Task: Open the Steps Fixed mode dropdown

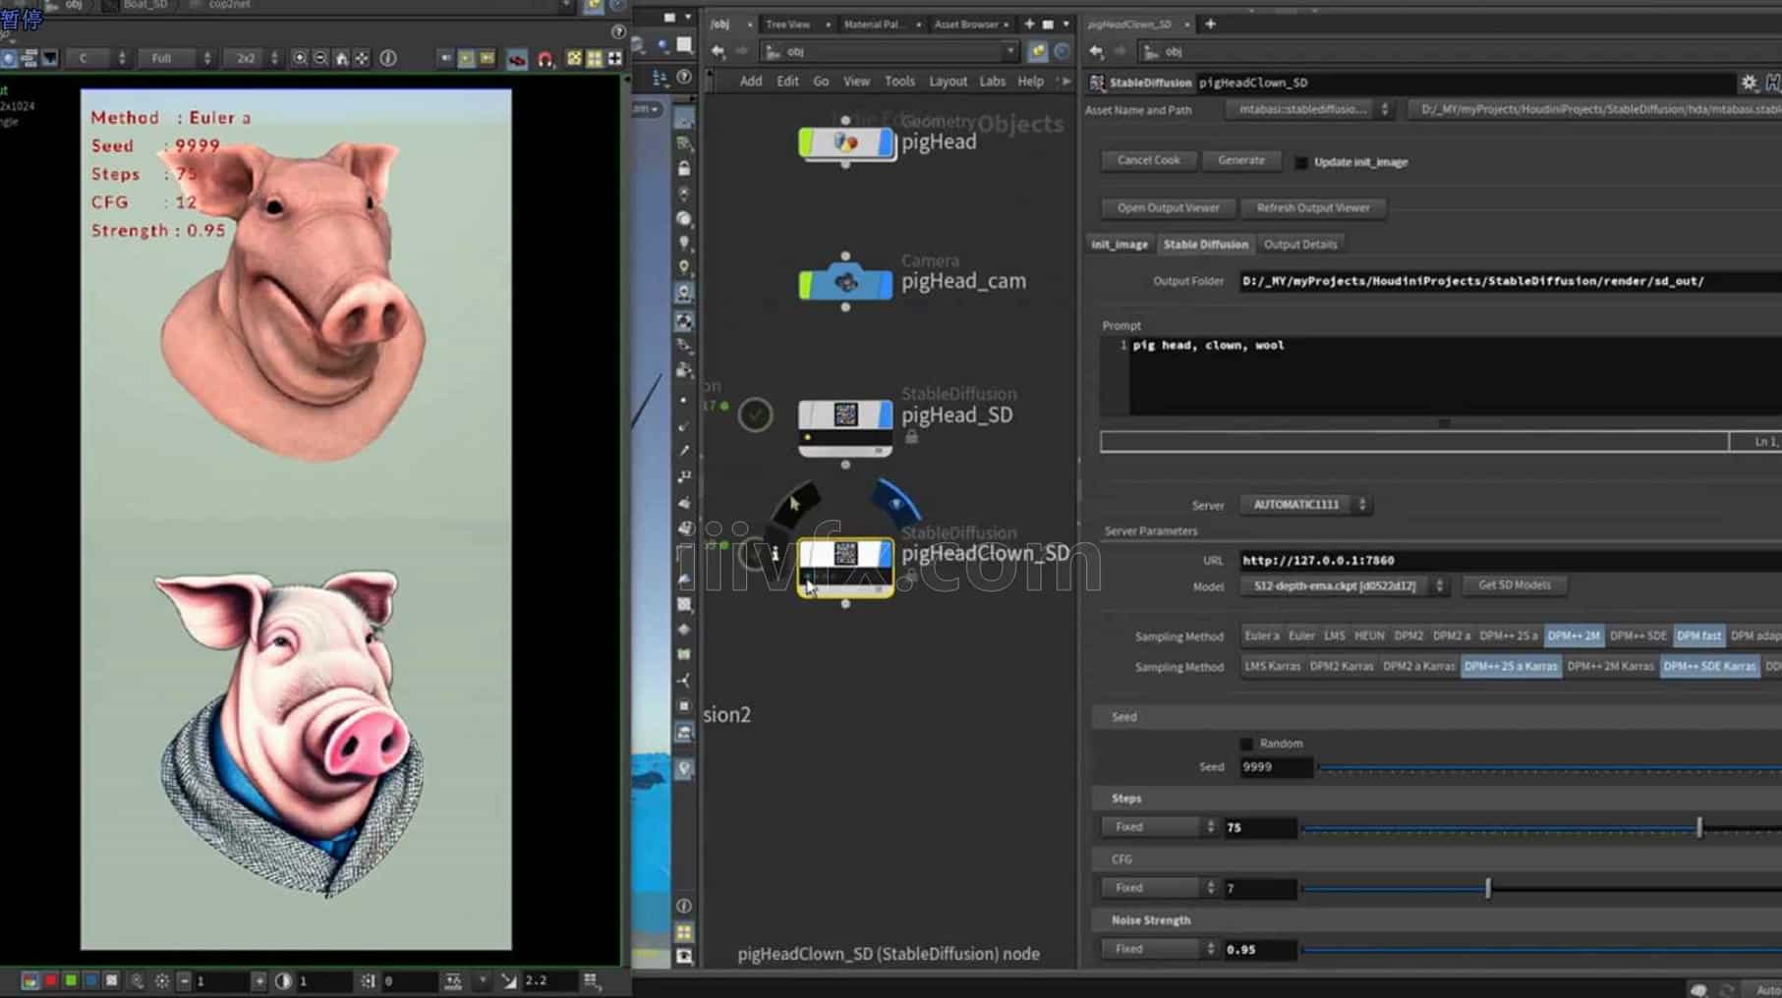Action: point(1158,827)
